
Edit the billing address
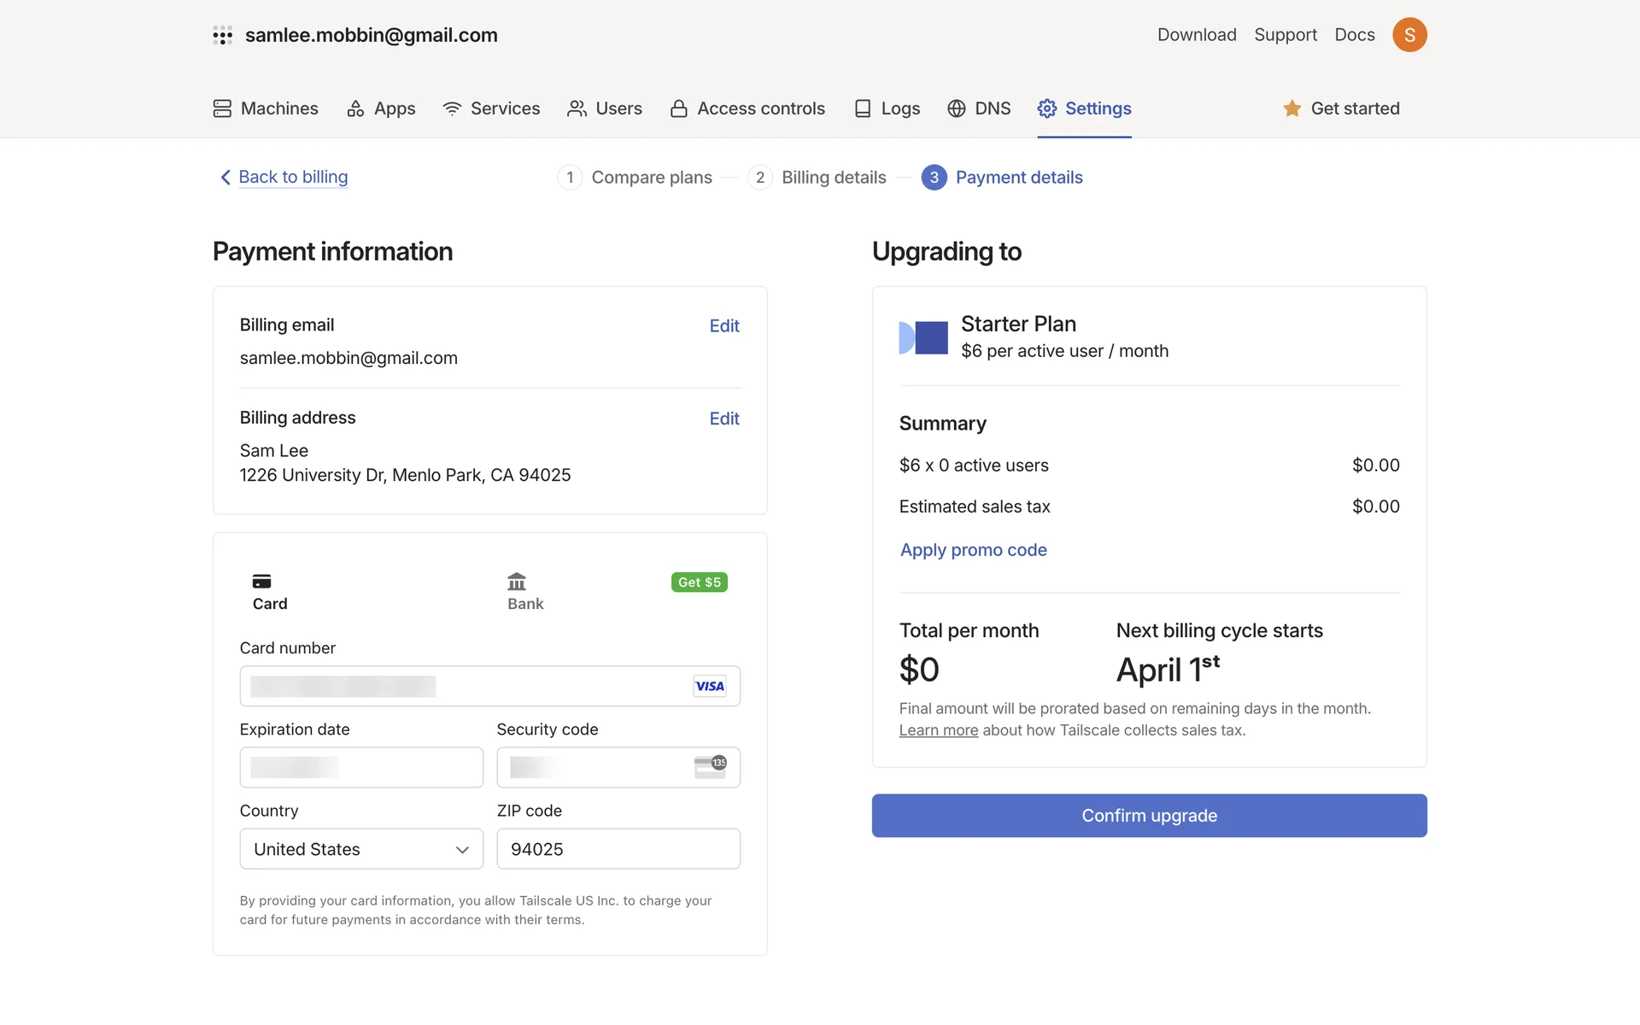[x=723, y=419]
